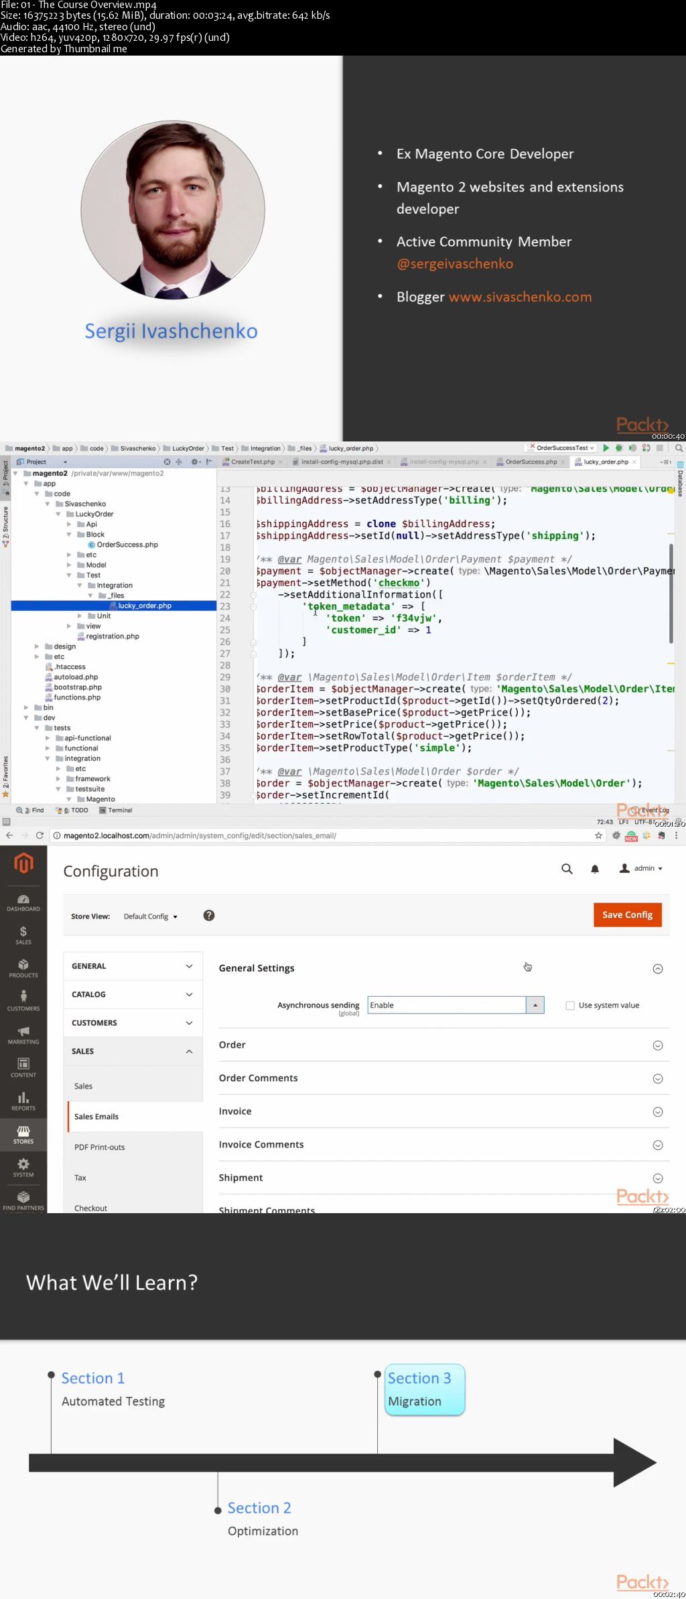Open the browser three-dot menu
Screen dimensions: 686x1599
(677, 835)
